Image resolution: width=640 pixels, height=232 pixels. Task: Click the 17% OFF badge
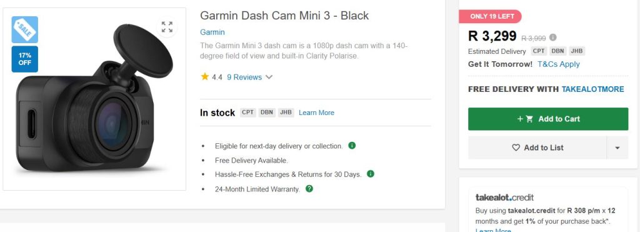click(x=24, y=59)
